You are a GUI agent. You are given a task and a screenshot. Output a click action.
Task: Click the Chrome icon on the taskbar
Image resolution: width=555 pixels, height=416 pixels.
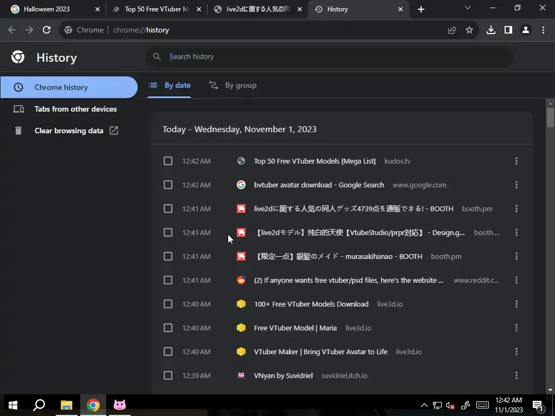[93, 405]
